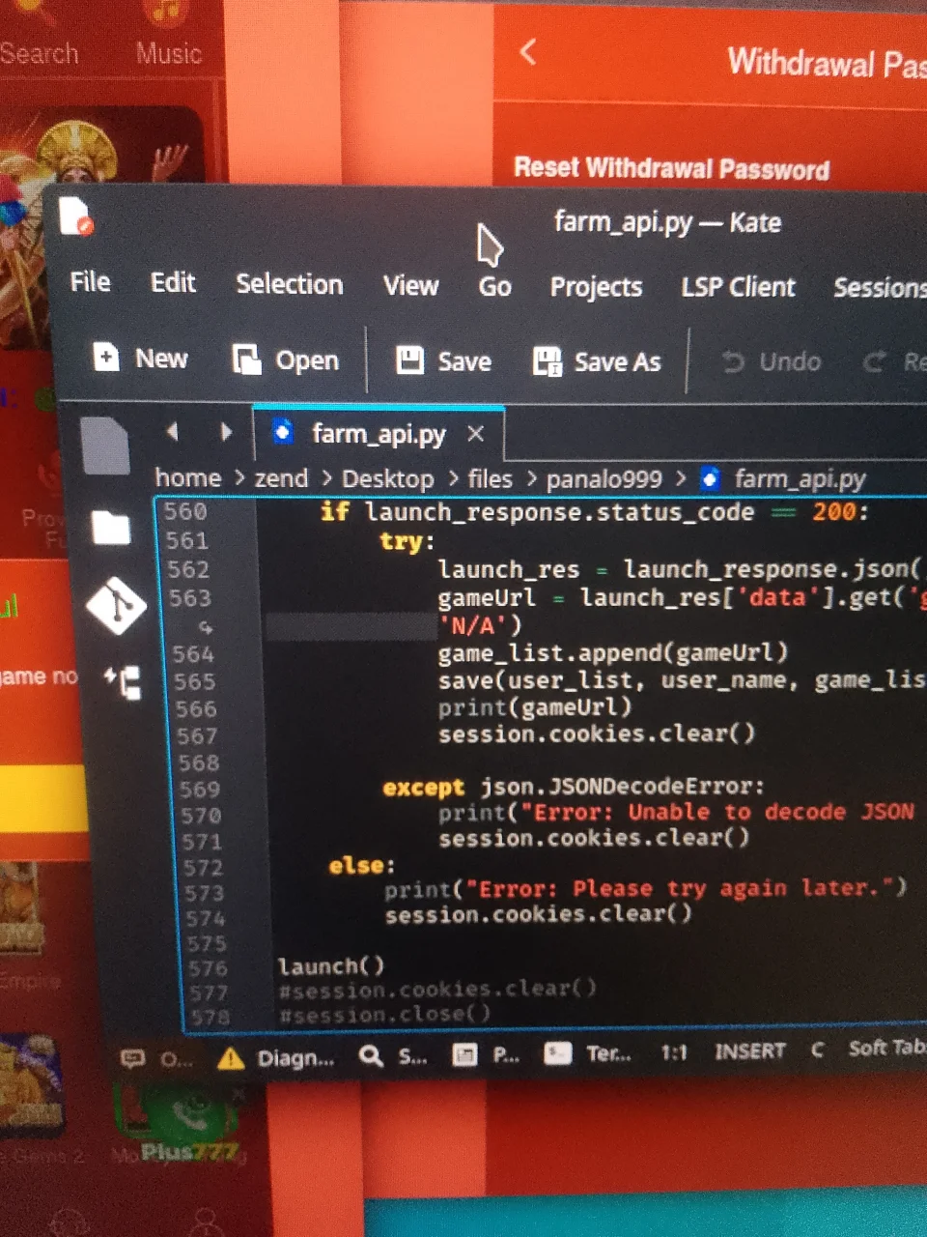
Task: Expand breadcrumb chevron after 'panalo999'
Action: pos(681,478)
